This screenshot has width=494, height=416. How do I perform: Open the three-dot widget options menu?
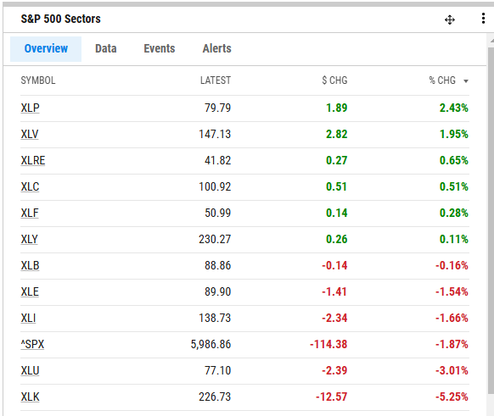[x=483, y=19]
